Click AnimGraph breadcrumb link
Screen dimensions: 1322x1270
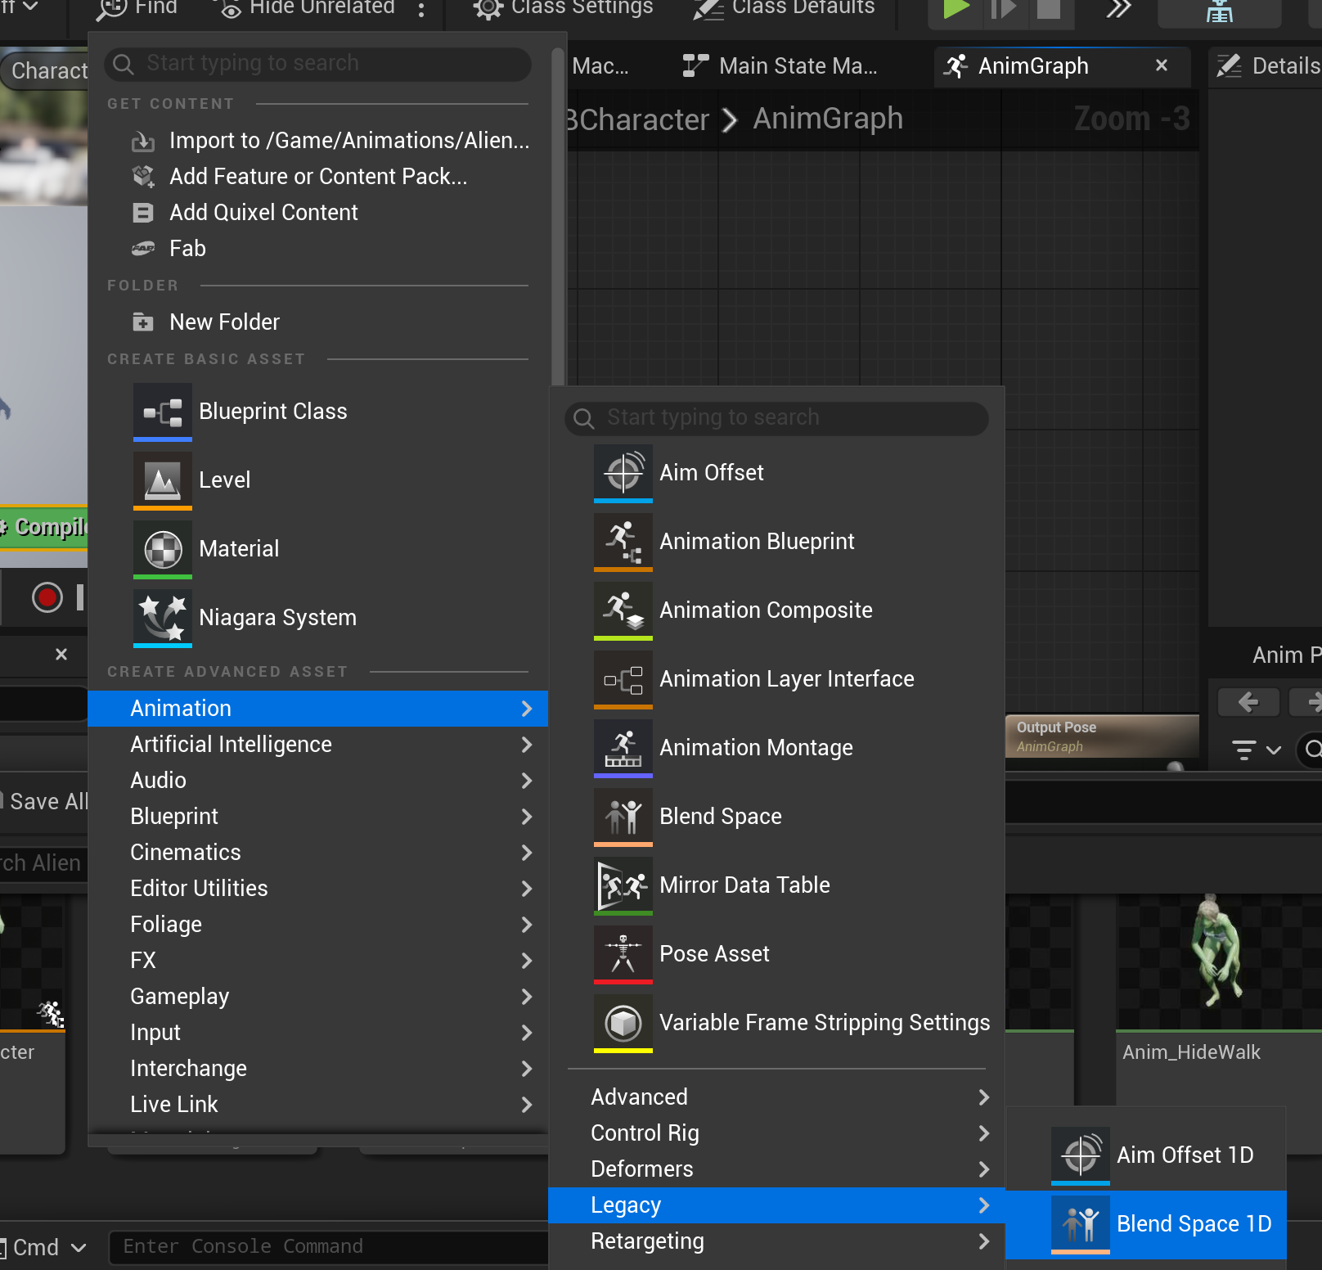pyautogui.click(x=828, y=119)
